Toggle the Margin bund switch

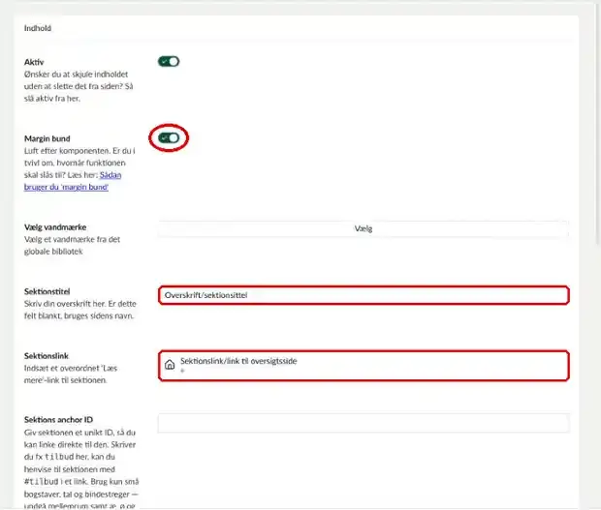pos(169,138)
